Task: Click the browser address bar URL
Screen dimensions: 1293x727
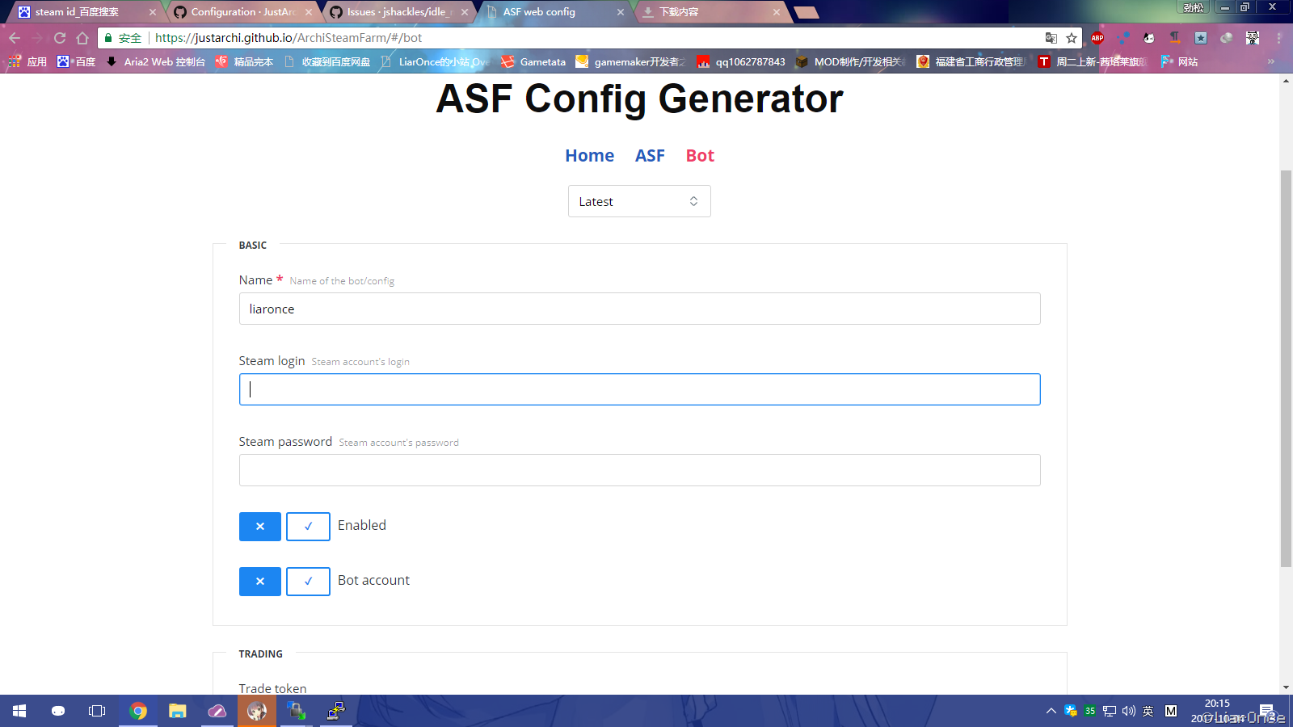Action: click(x=289, y=38)
